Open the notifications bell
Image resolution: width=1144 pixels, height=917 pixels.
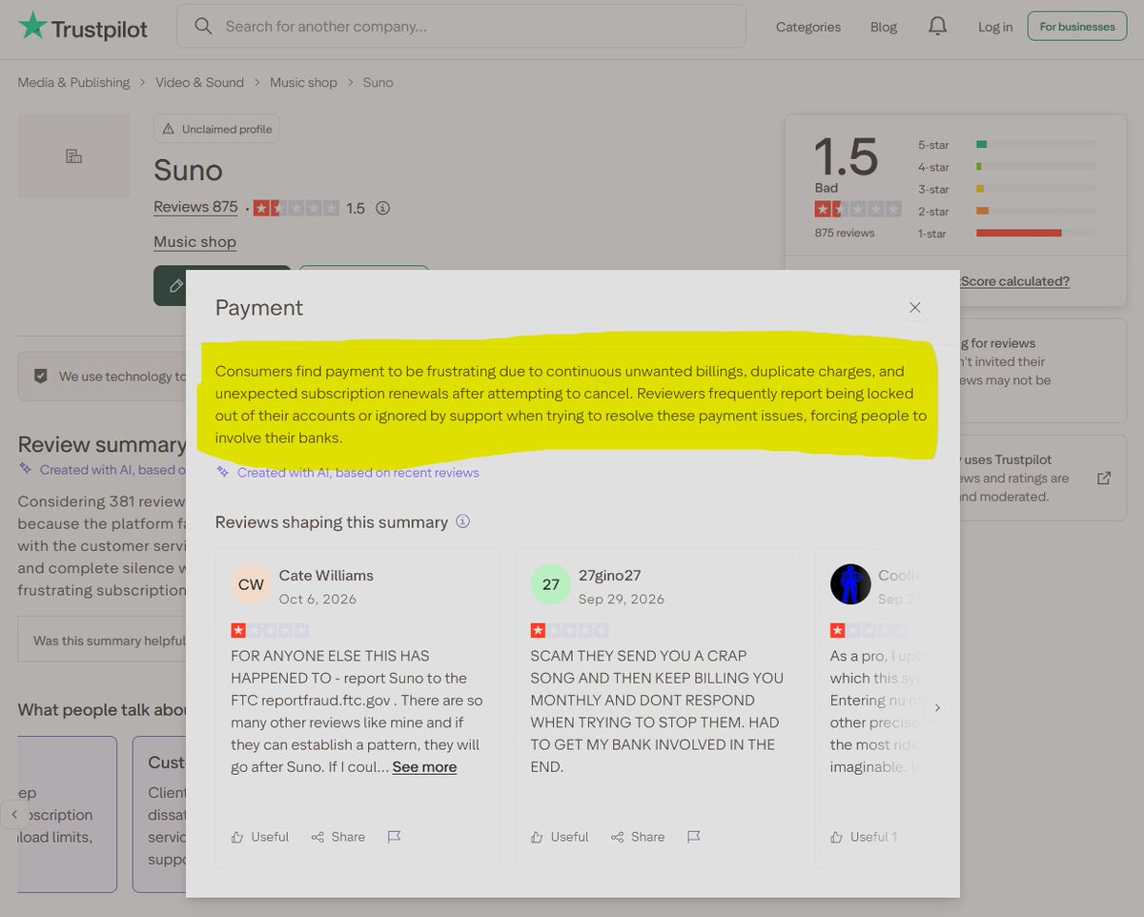point(937,27)
